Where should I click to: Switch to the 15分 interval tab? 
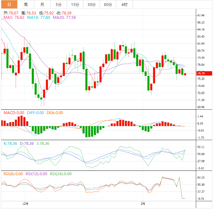[75, 4]
